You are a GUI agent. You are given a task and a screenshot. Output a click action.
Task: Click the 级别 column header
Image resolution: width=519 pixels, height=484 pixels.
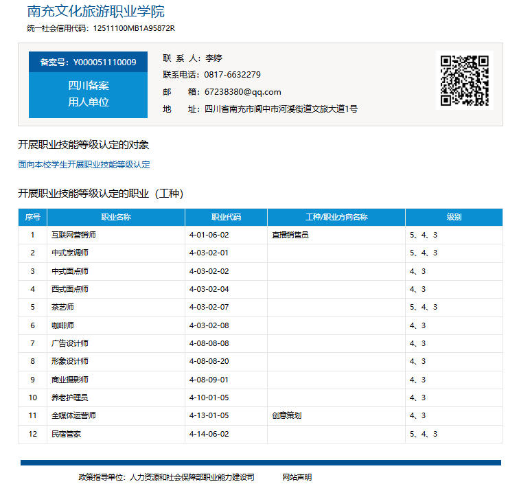(x=454, y=217)
